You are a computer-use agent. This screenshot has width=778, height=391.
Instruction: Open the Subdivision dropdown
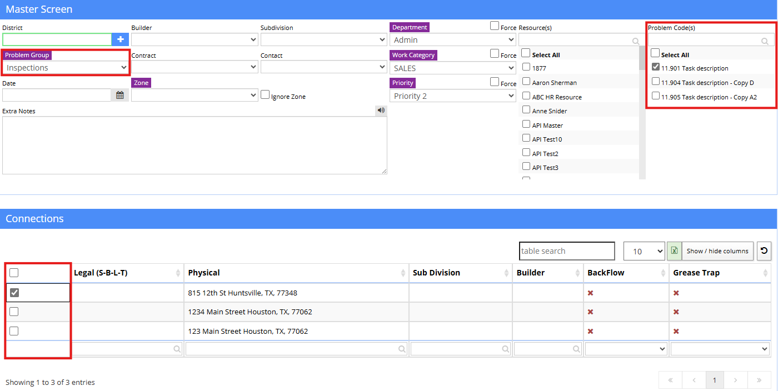[323, 39]
